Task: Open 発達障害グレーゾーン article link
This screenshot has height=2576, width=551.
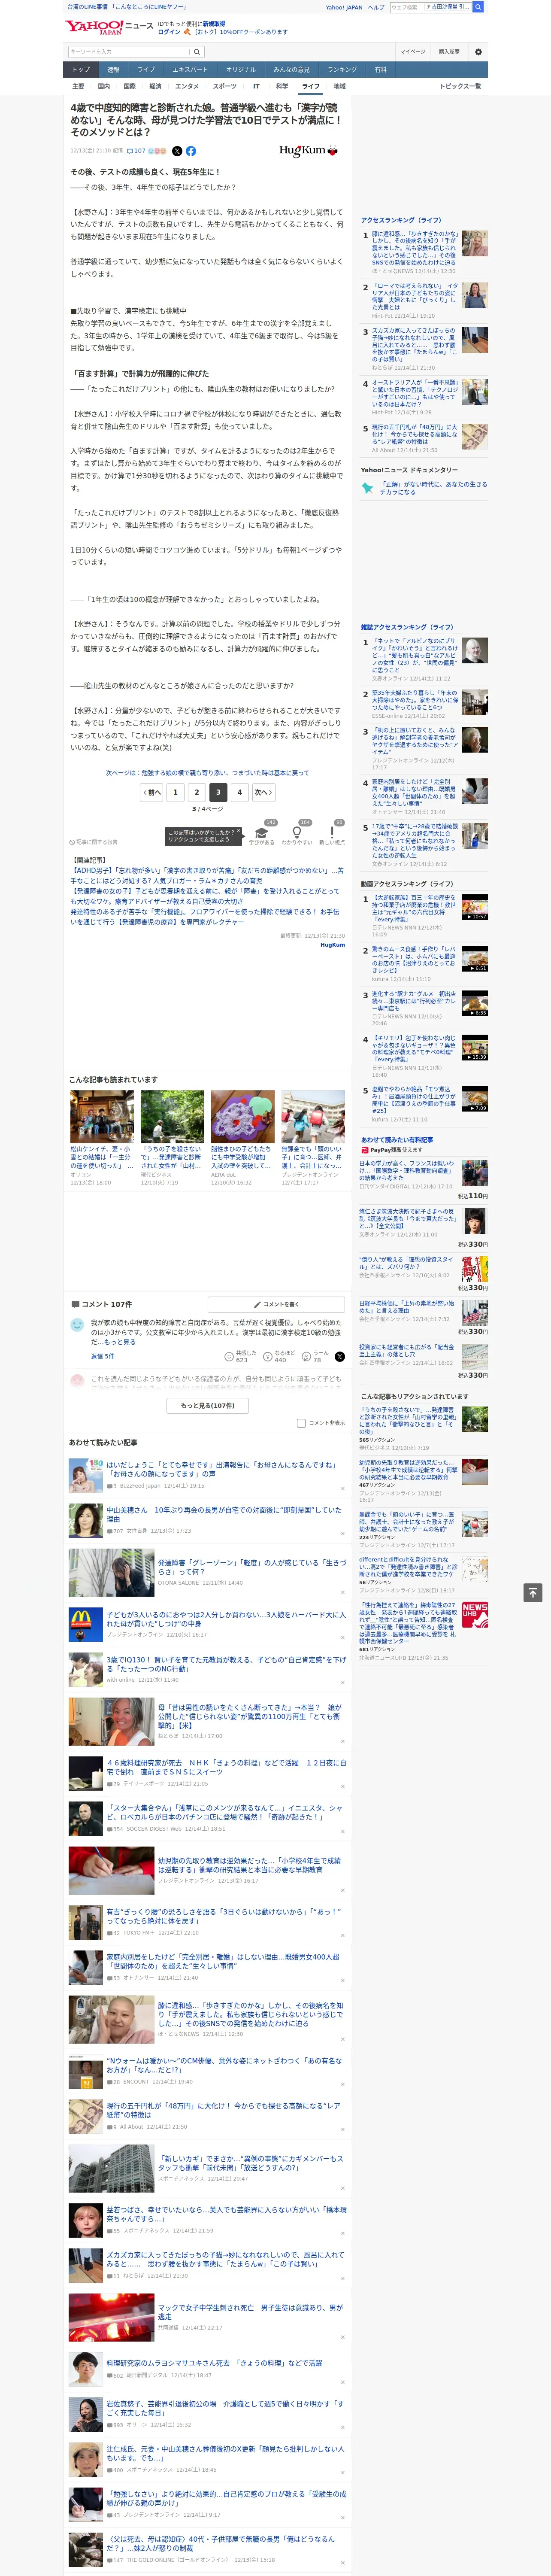Action: click(x=252, y=1567)
